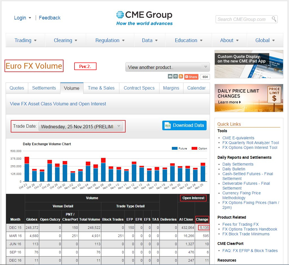Open the Trading menu
The width and height of the screenshot is (289, 265).
coord(25,40)
